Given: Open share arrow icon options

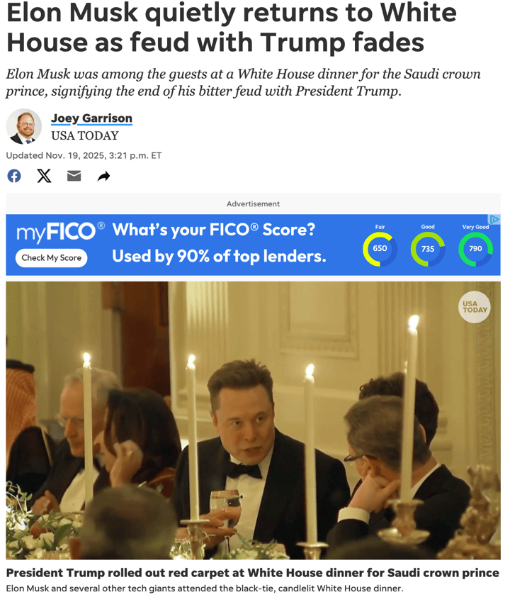Looking at the screenshot, I should (x=103, y=177).
